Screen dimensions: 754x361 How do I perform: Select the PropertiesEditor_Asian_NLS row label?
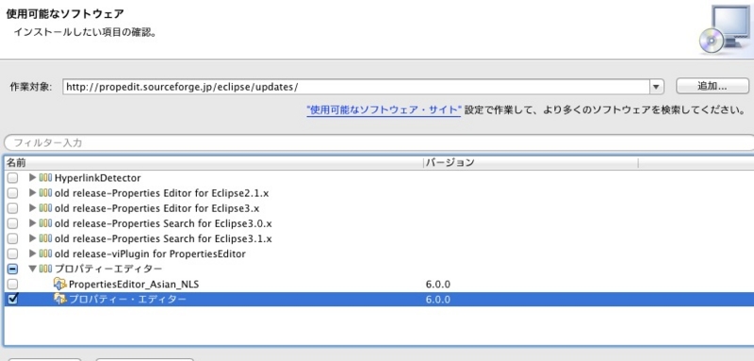(x=134, y=284)
